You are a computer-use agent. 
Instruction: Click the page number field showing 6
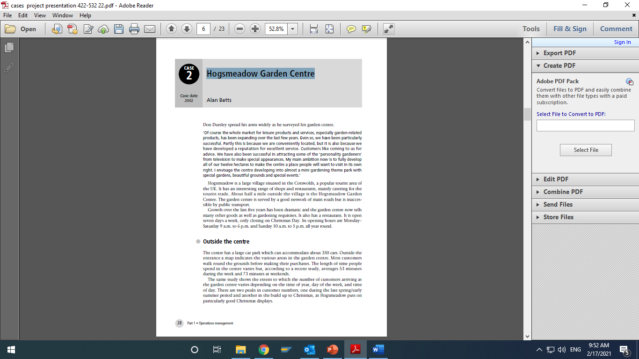pyautogui.click(x=203, y=29)
